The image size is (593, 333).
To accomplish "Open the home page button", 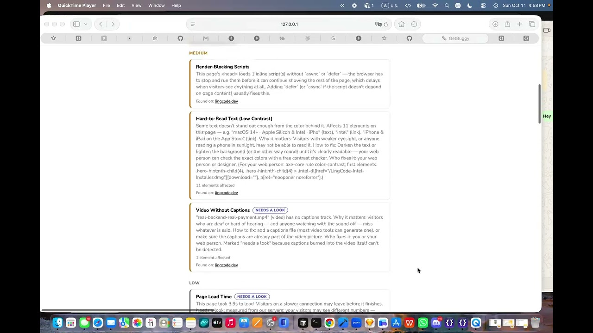I will (x=401, y=24).
